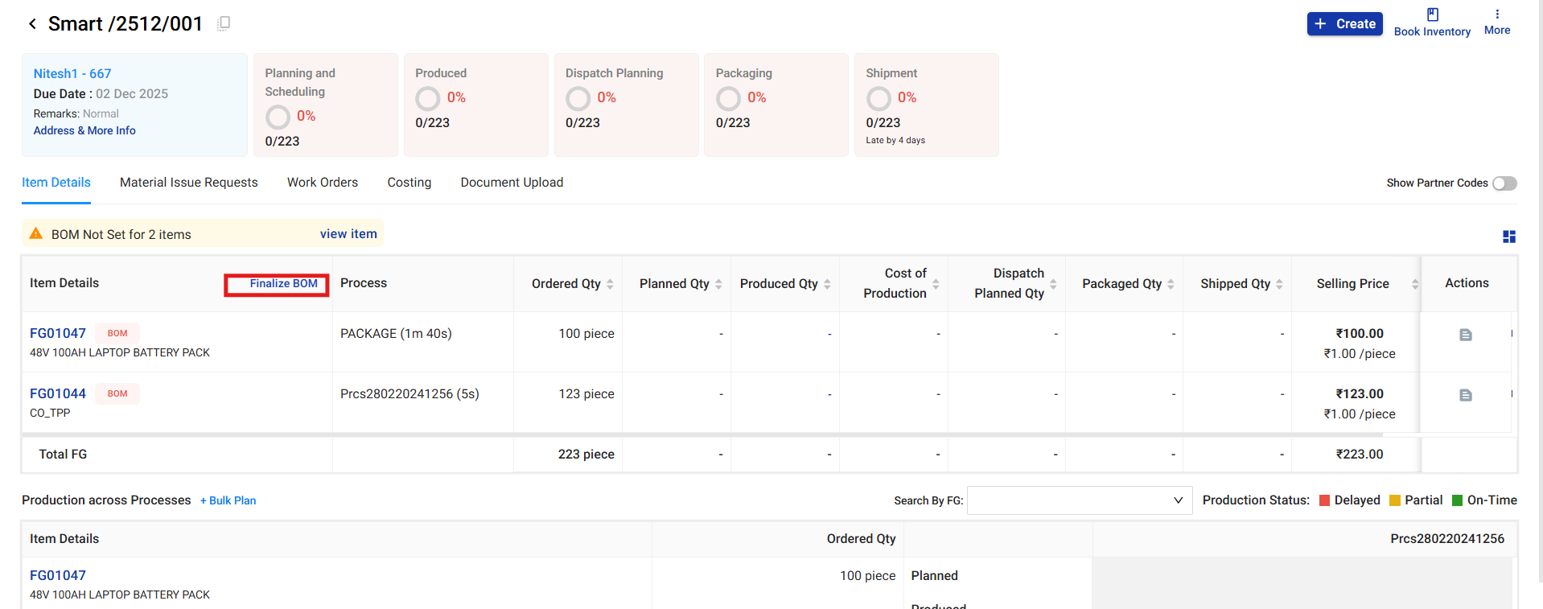The image size is (1543, 609).
Task: Click the BOM warning triangle icon
Action: (x=36, y=234)
